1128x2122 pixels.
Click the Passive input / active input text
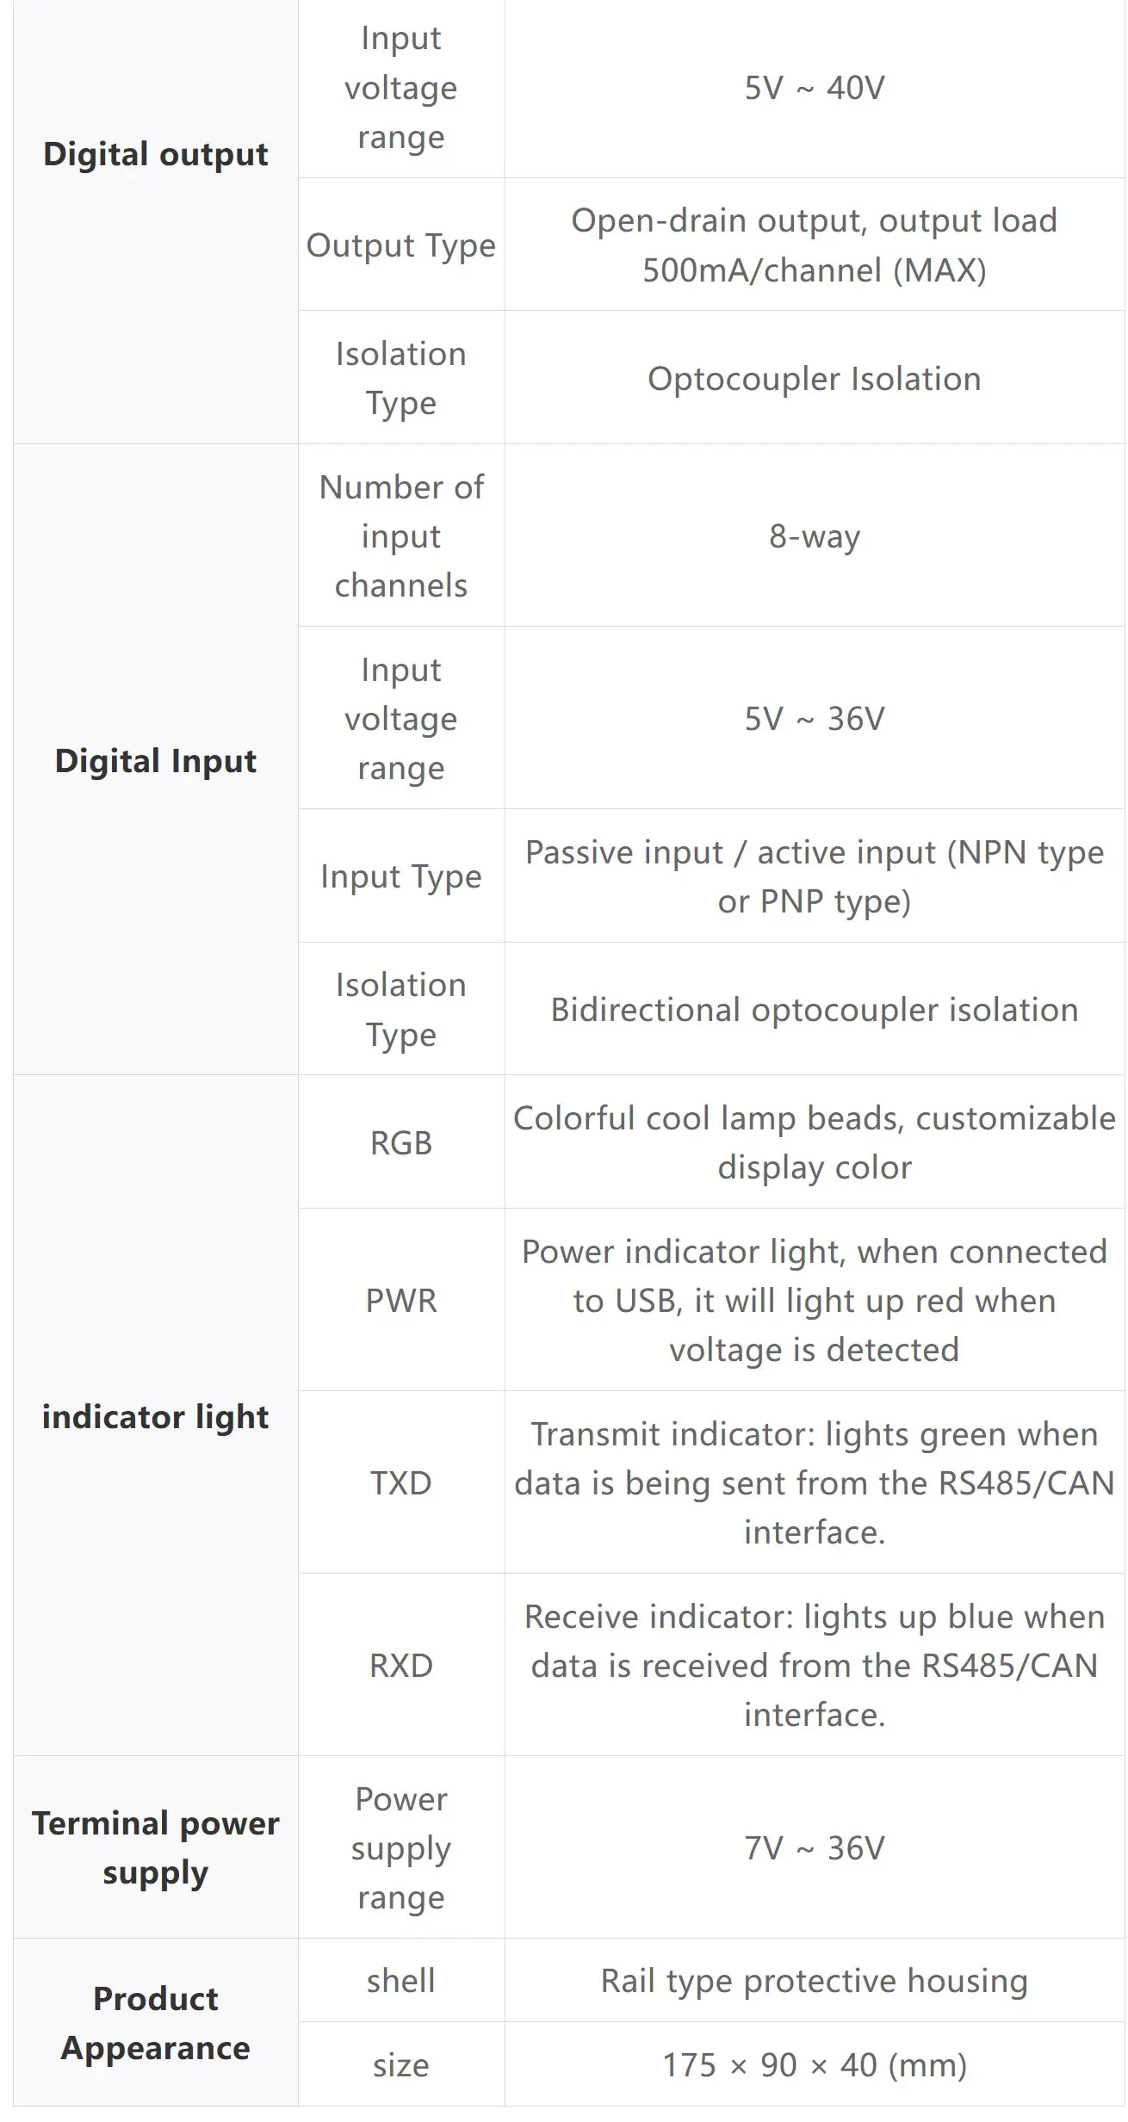pyautogui.click(x=815, y=876)
